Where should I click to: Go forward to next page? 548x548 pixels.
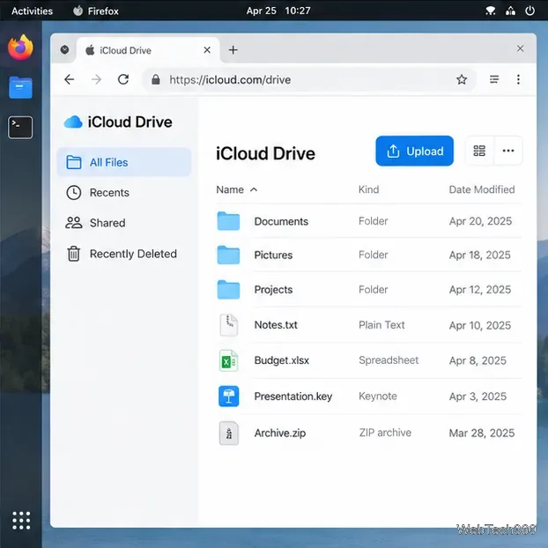coord(96,79)
